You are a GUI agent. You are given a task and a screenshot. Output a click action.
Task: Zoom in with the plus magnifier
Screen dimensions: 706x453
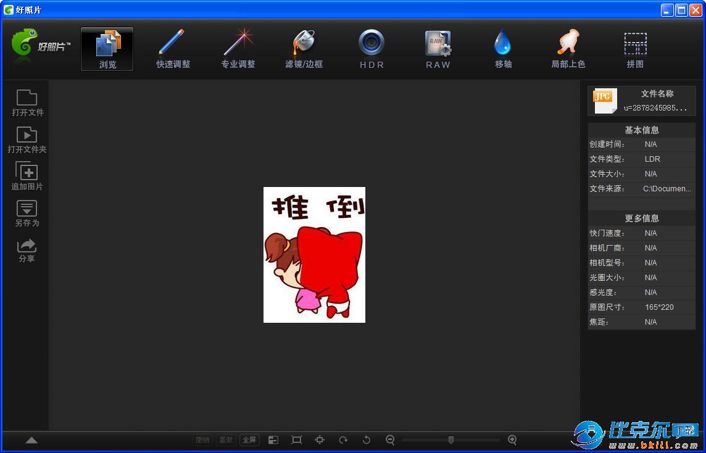click(x=512, y=440)
